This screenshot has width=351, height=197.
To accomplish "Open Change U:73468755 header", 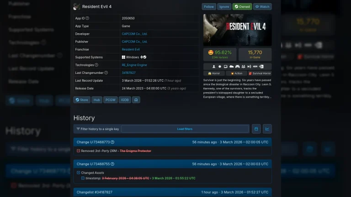I will pyautogui.click(x=173, y=164).
